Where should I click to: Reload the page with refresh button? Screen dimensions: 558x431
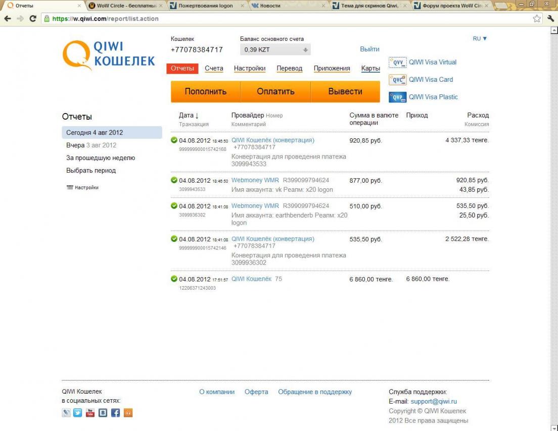33,19
